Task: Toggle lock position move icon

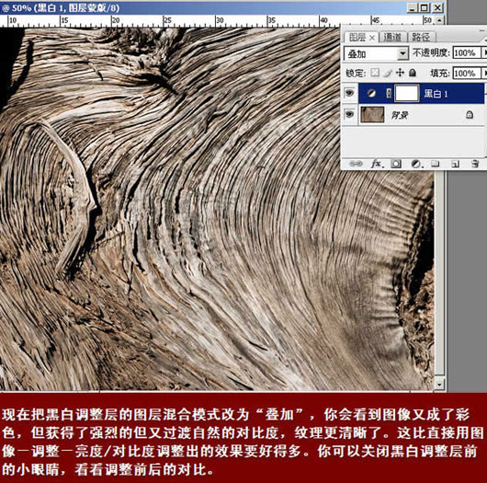Action: coord(400,73)
